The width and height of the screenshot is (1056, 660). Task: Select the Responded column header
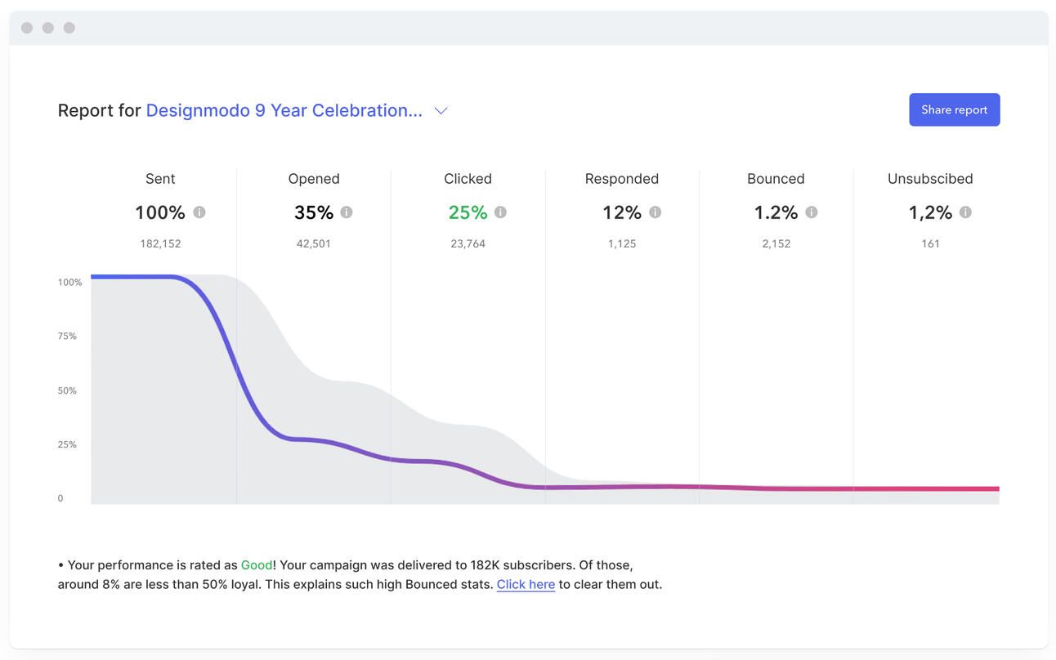(x=622, y=179)
